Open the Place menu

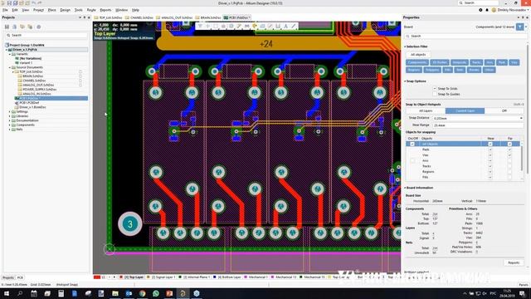51,10
